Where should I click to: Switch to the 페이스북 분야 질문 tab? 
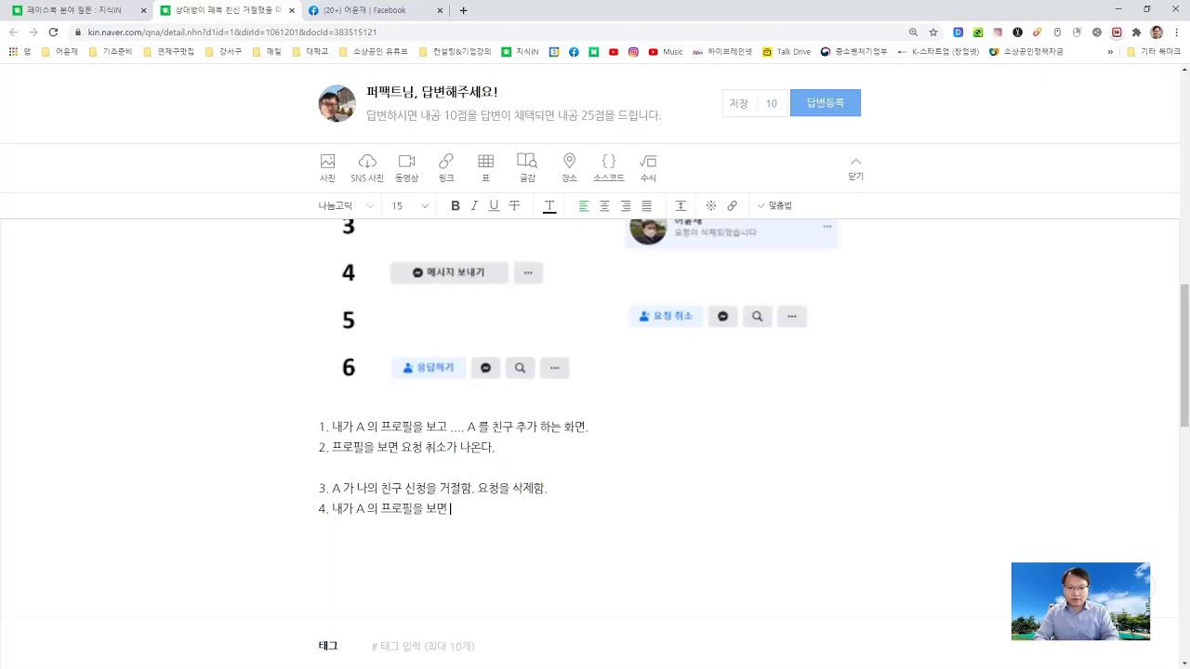click(x=78, y=10)
